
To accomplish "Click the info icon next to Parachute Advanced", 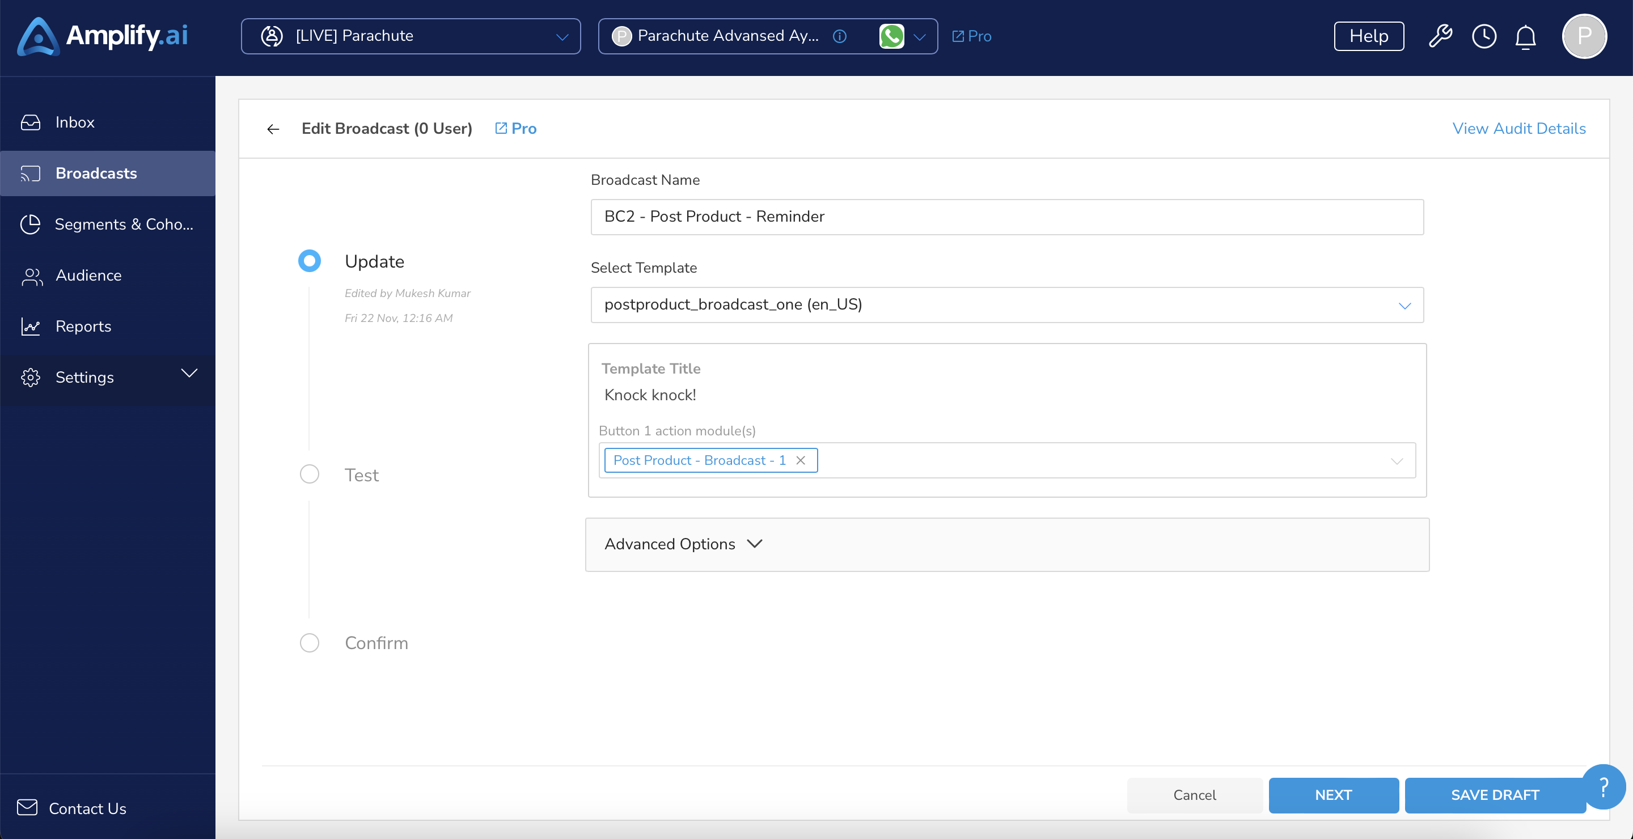I will (x=839, y=36).
